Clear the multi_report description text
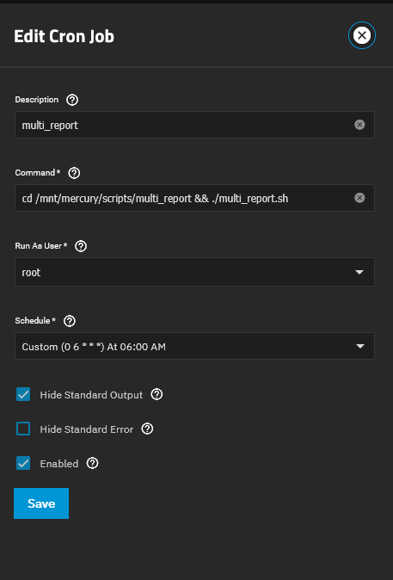 (359, 125)
